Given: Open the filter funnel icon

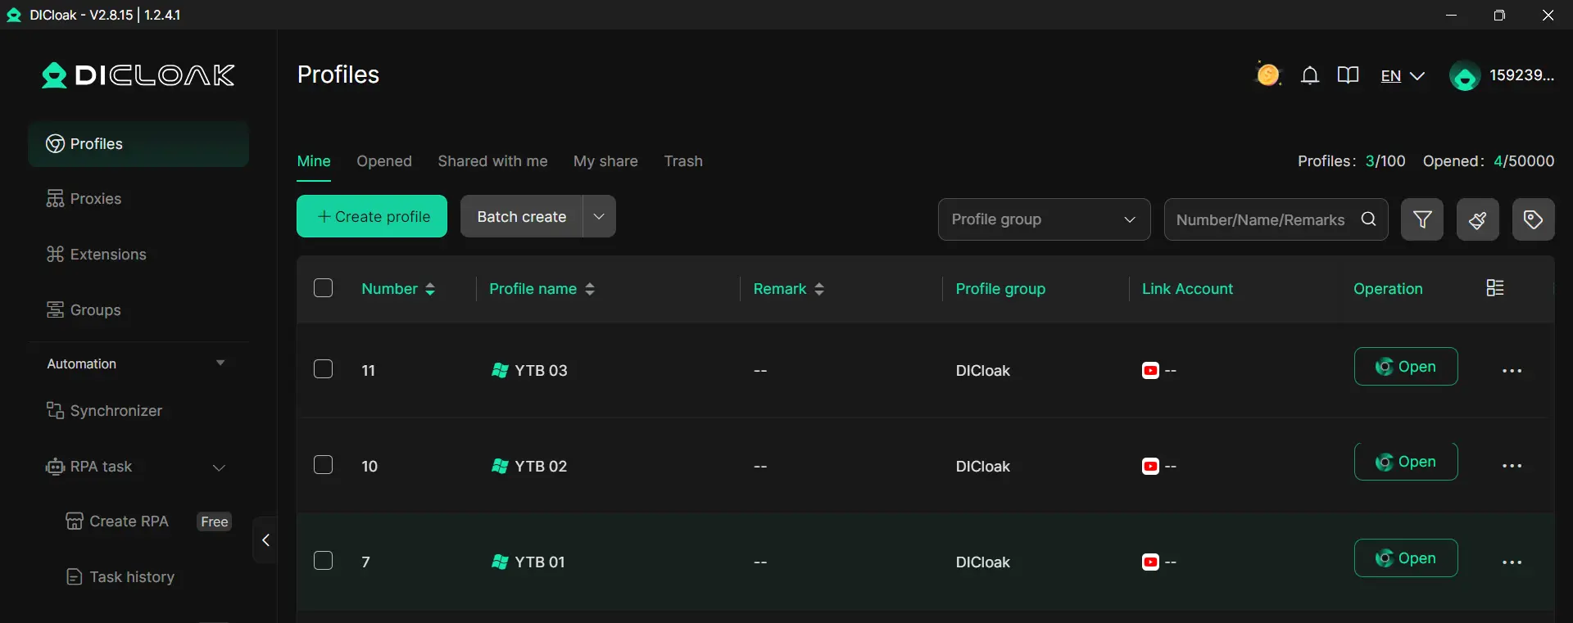Looking at the screenshot, I should point(1422,219).
